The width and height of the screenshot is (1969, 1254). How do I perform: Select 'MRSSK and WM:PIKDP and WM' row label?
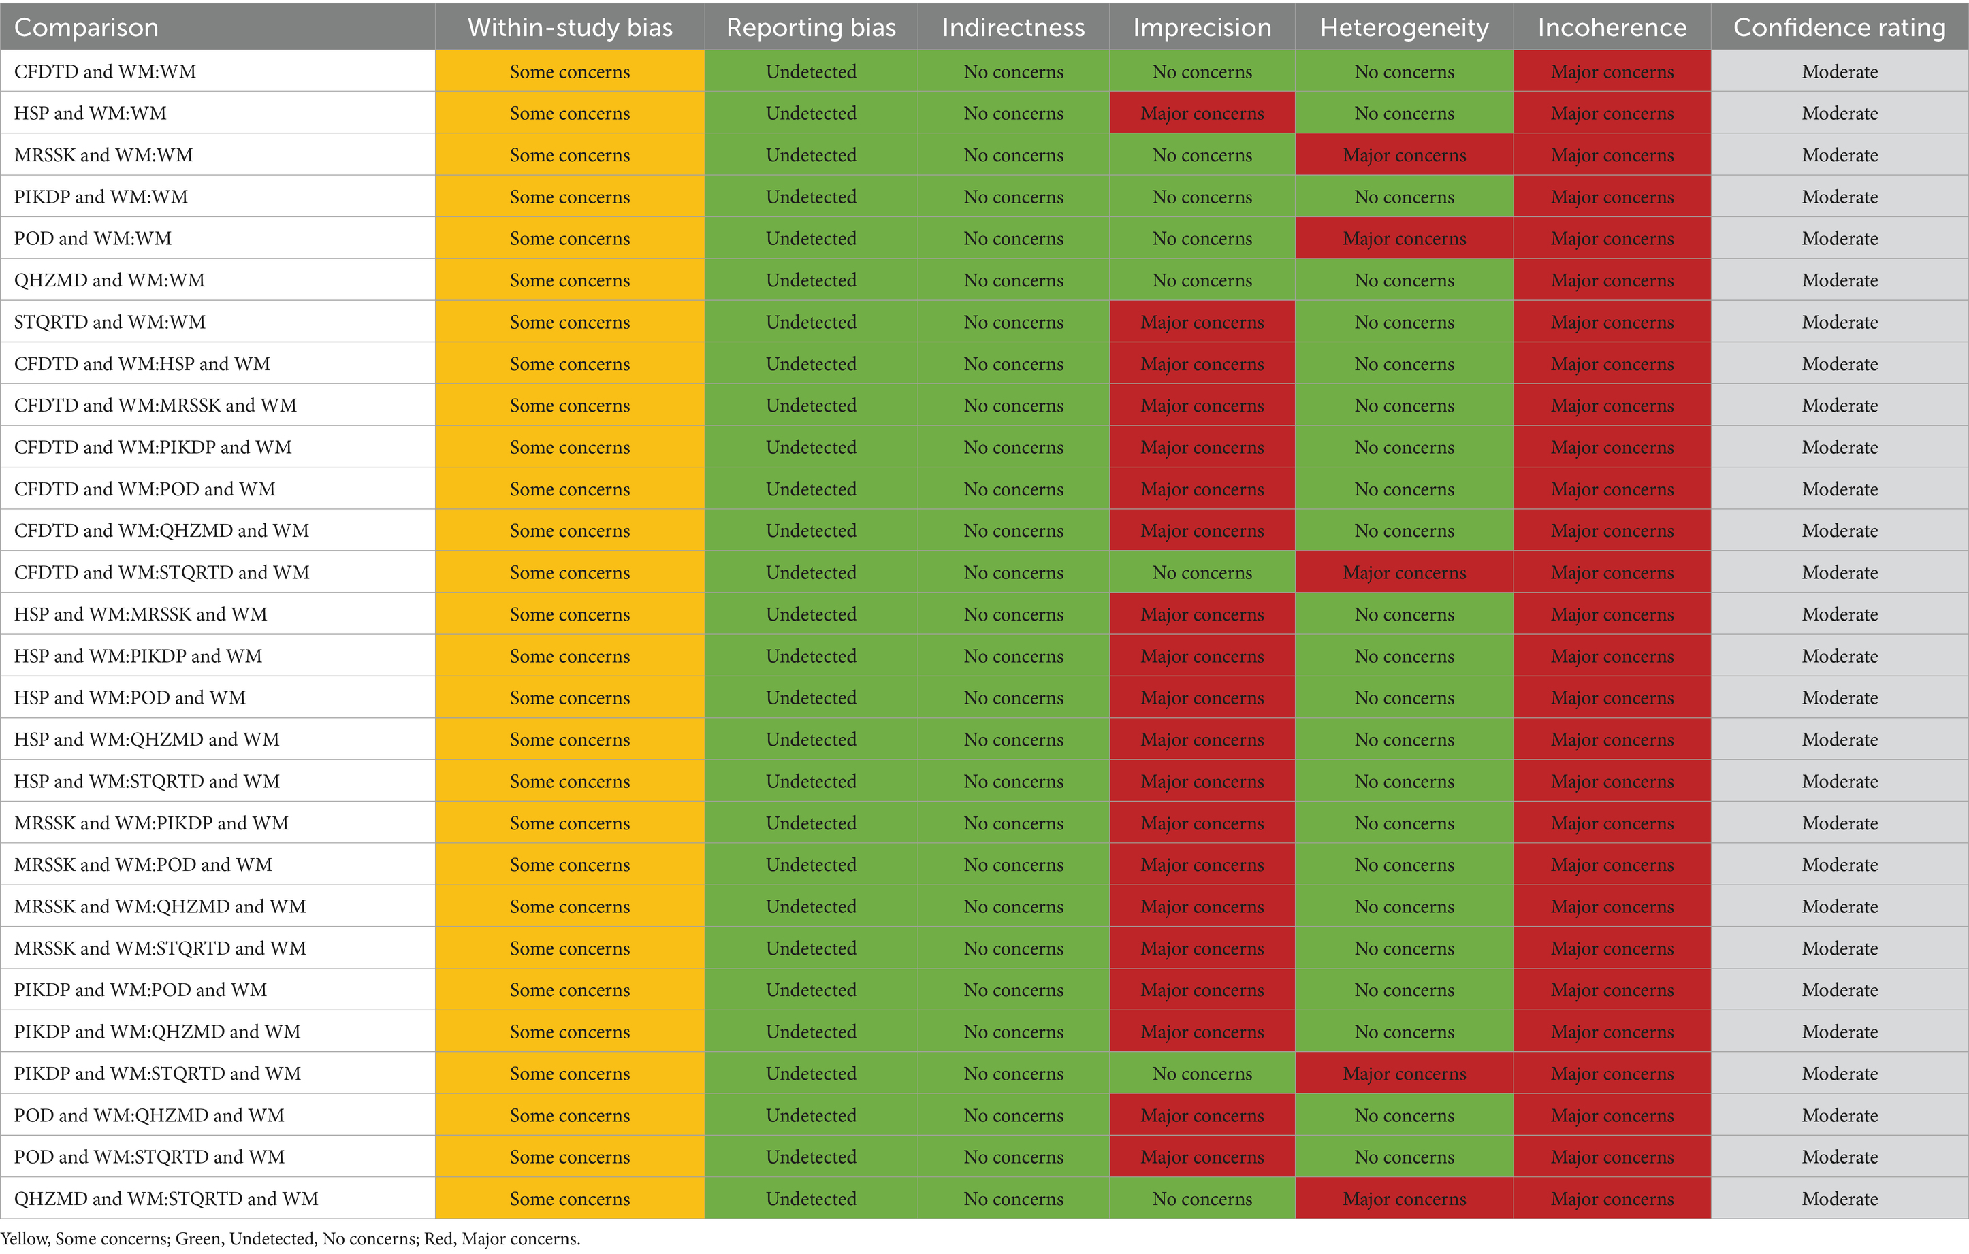coord(151,823)
